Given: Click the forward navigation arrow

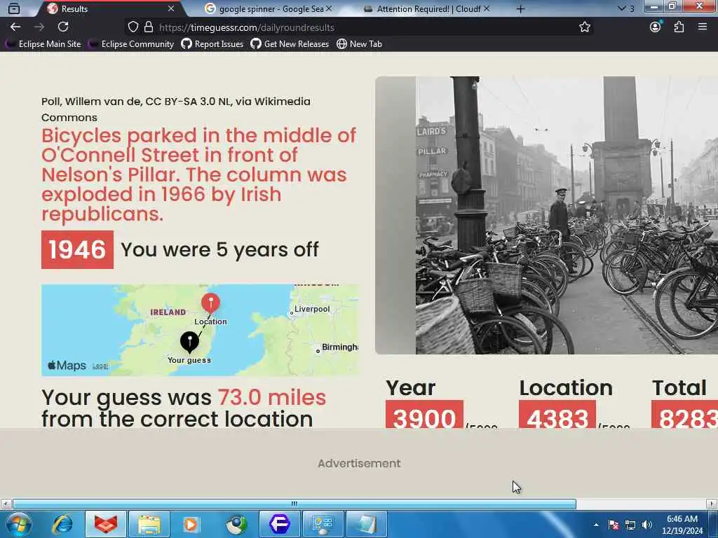Looking at the screenshot, I should (x=39, y=27).
